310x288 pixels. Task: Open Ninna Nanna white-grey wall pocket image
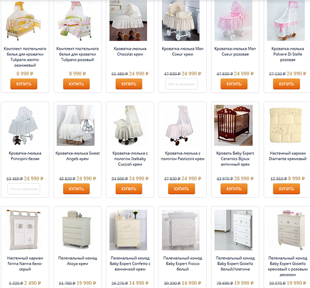pos(23,230)
